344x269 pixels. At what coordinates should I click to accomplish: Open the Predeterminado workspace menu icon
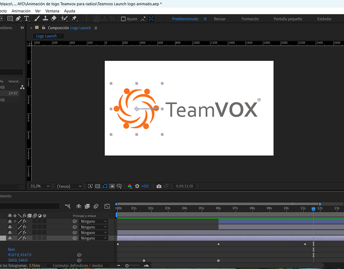pyautogui.click(x=205, y=19)
